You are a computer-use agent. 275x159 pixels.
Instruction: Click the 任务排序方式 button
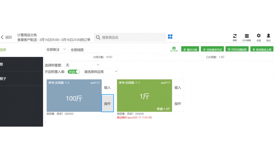pos(213,49)
